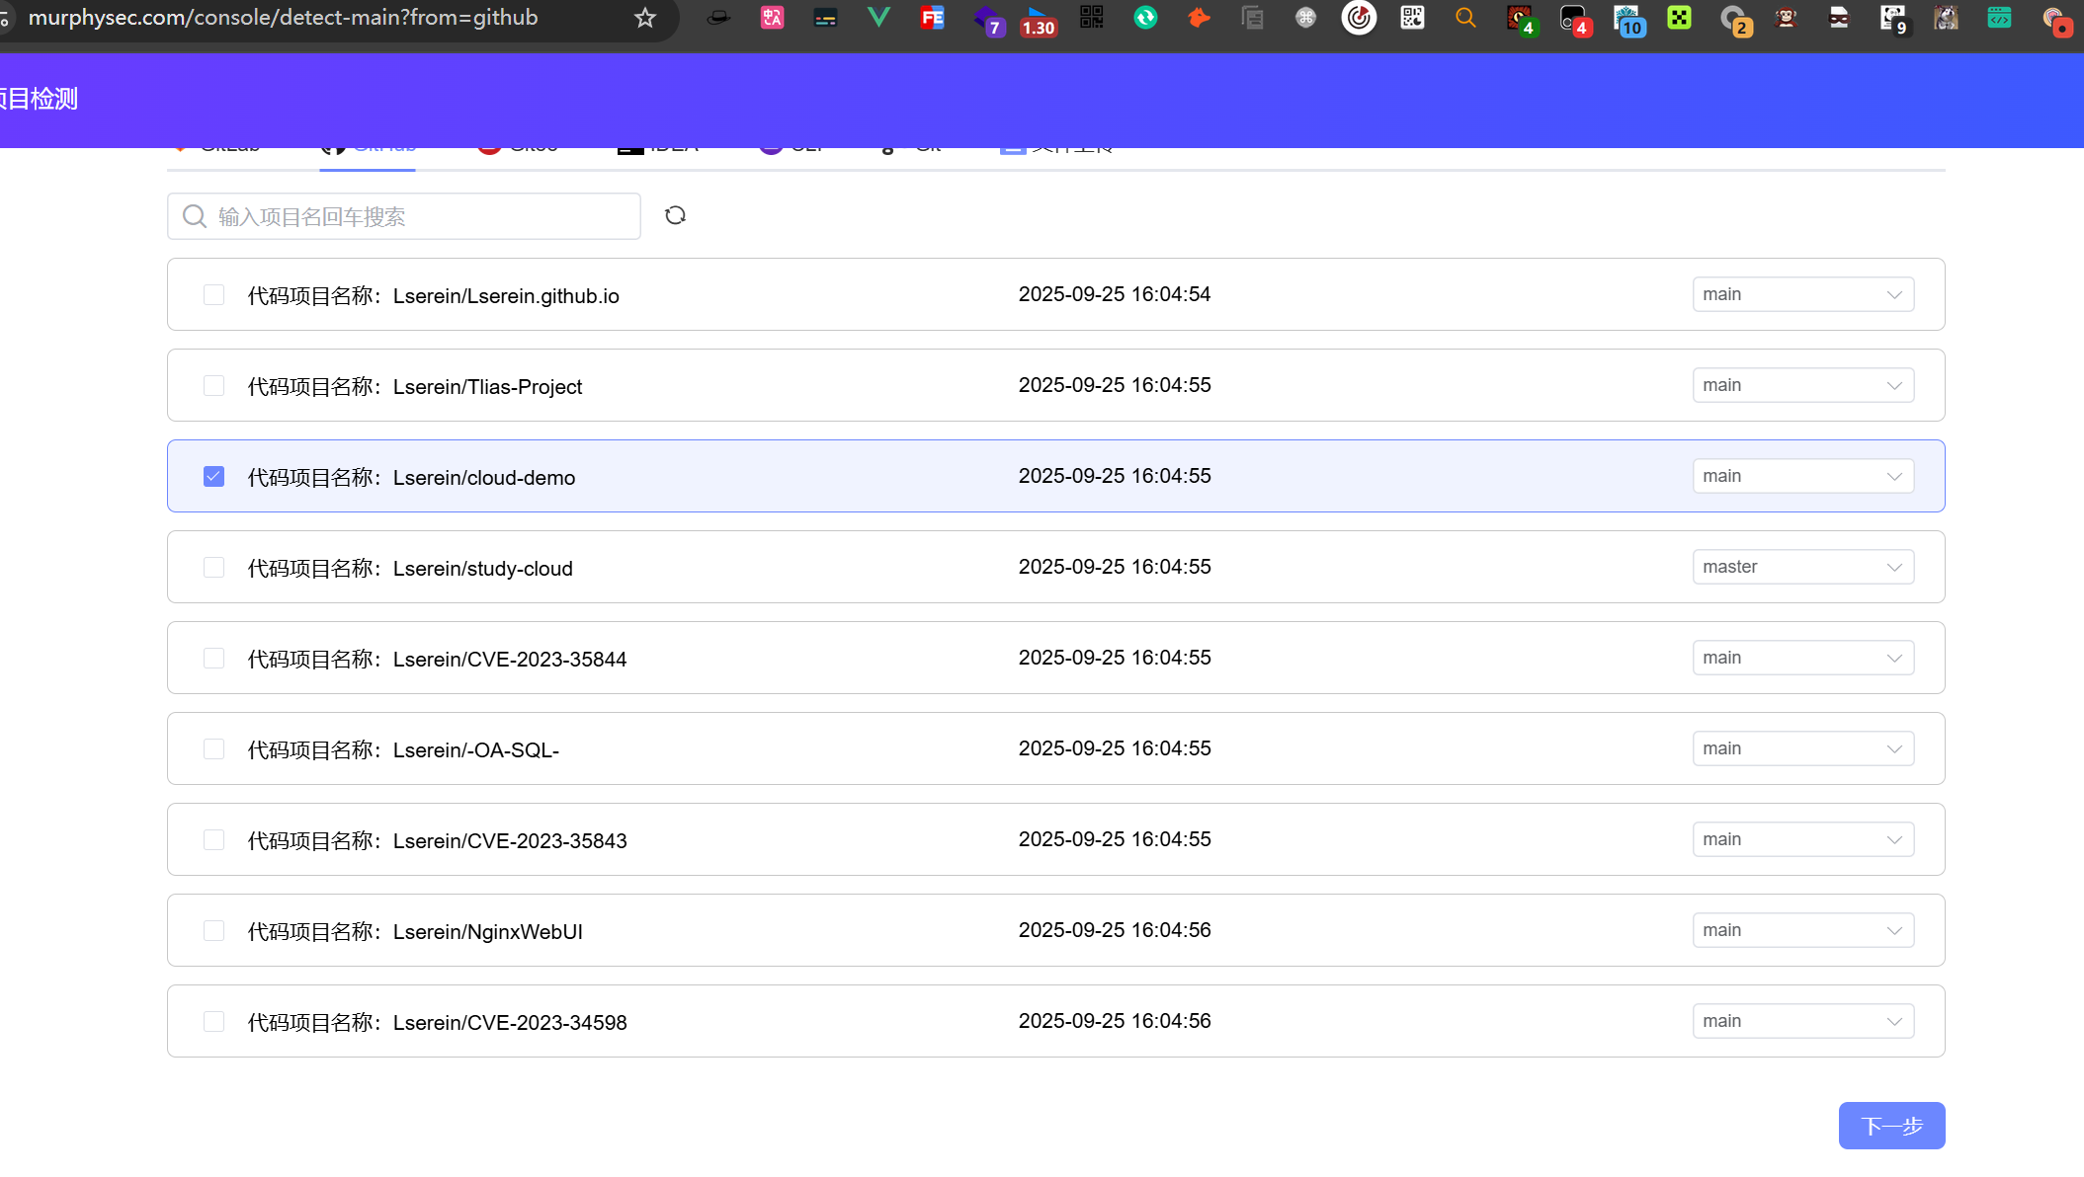The width and height of the screenshot is (2084, 1177).
Task: Open the FE helper extension icon
Action: [932, 17]
